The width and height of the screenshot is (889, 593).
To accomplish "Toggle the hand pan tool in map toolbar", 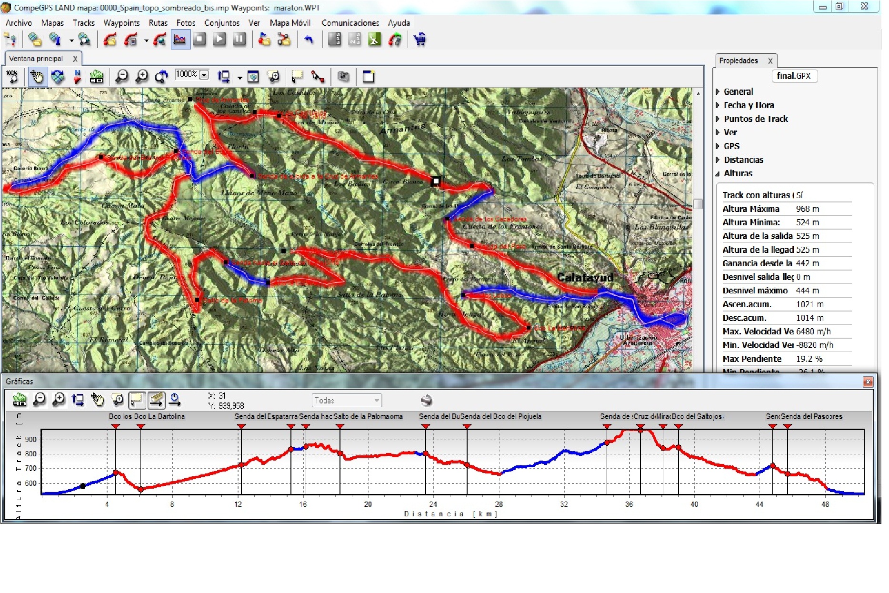I will pos(37,77).
